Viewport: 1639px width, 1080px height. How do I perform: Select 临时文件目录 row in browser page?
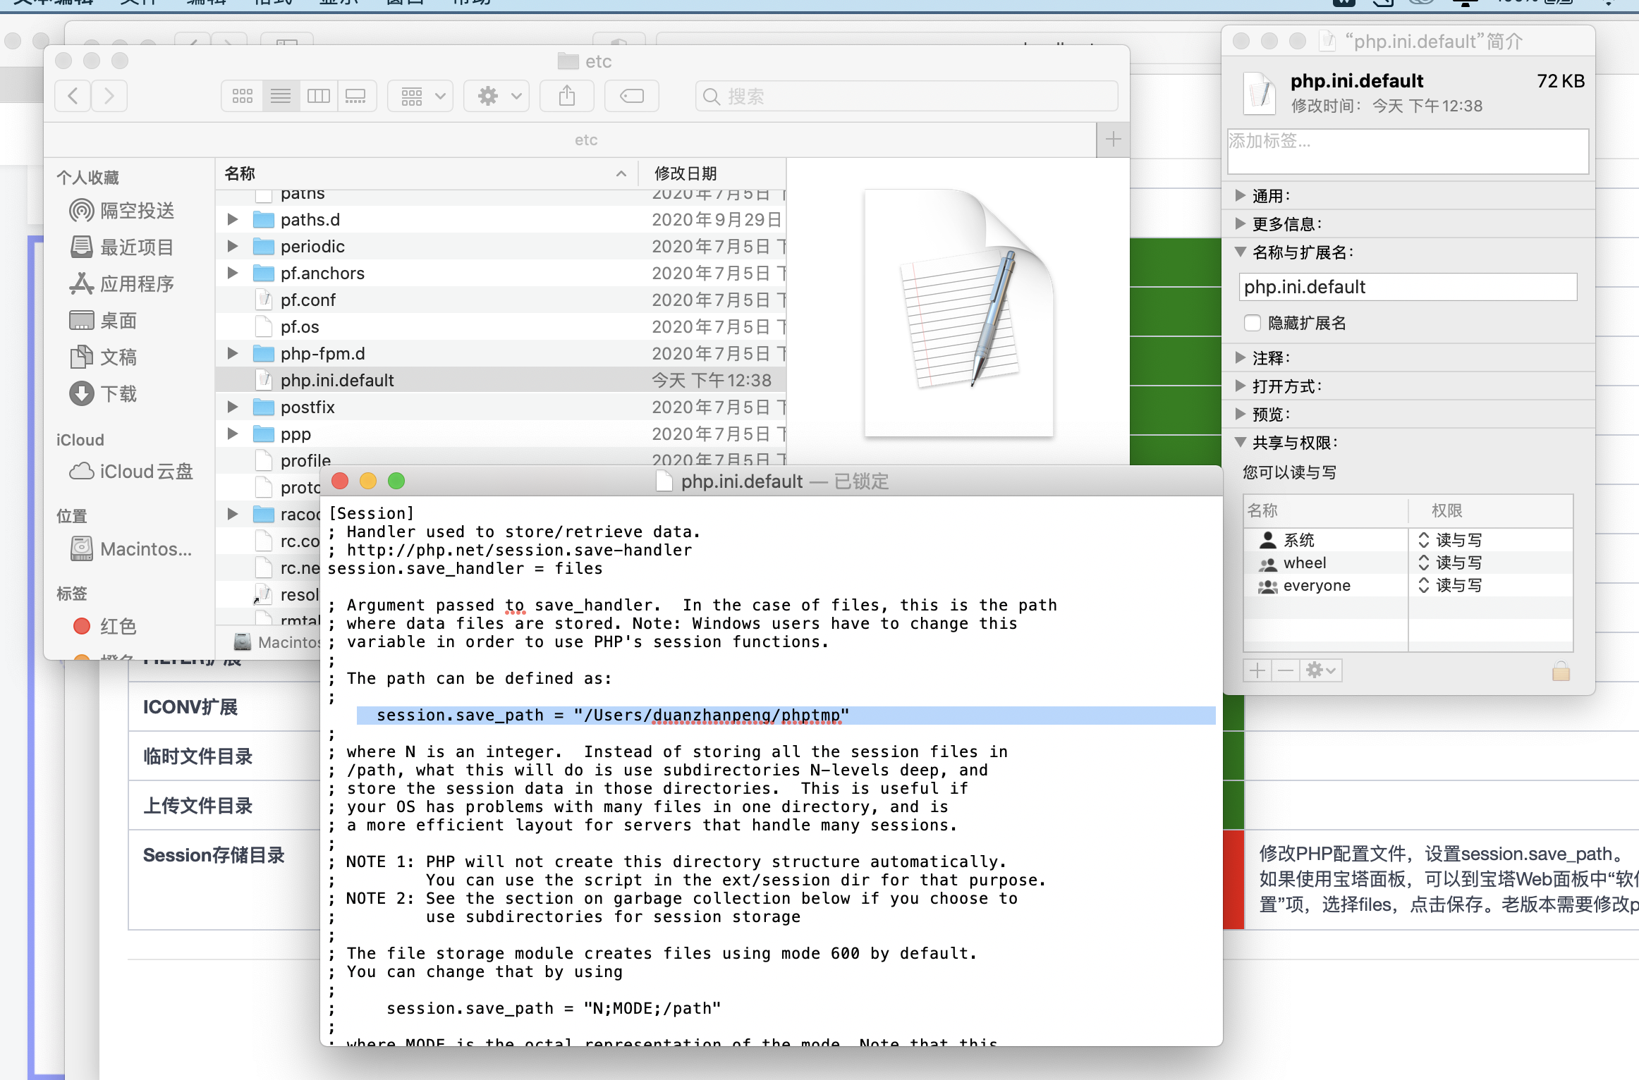pyautogui.click(x=198, y=756)
